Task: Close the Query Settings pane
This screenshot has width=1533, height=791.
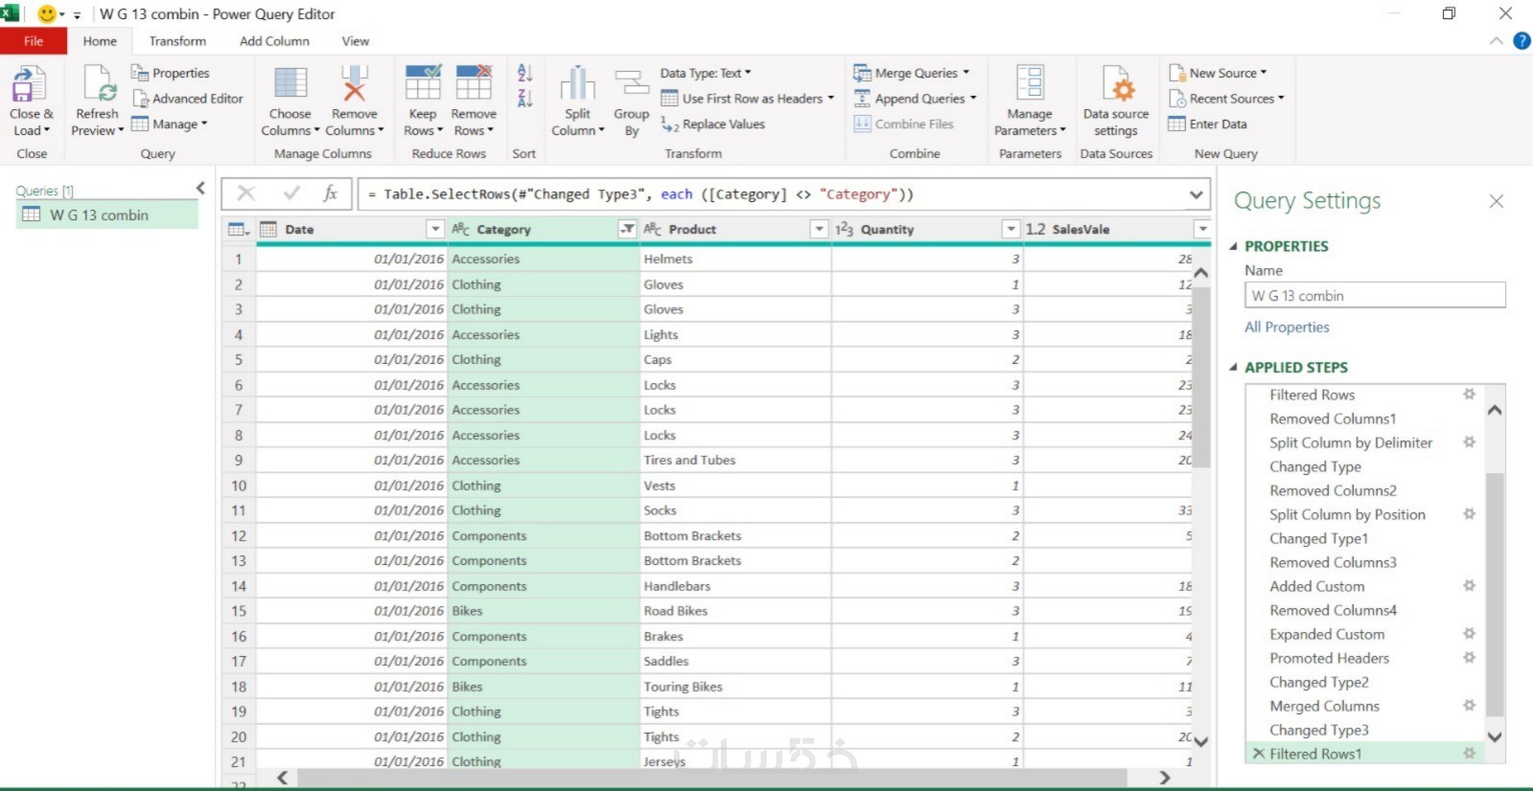Action: click(1496, 201)
